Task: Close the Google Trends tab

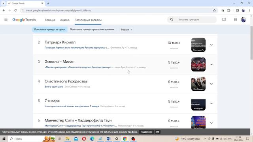Action: click(x=42, y=3)
